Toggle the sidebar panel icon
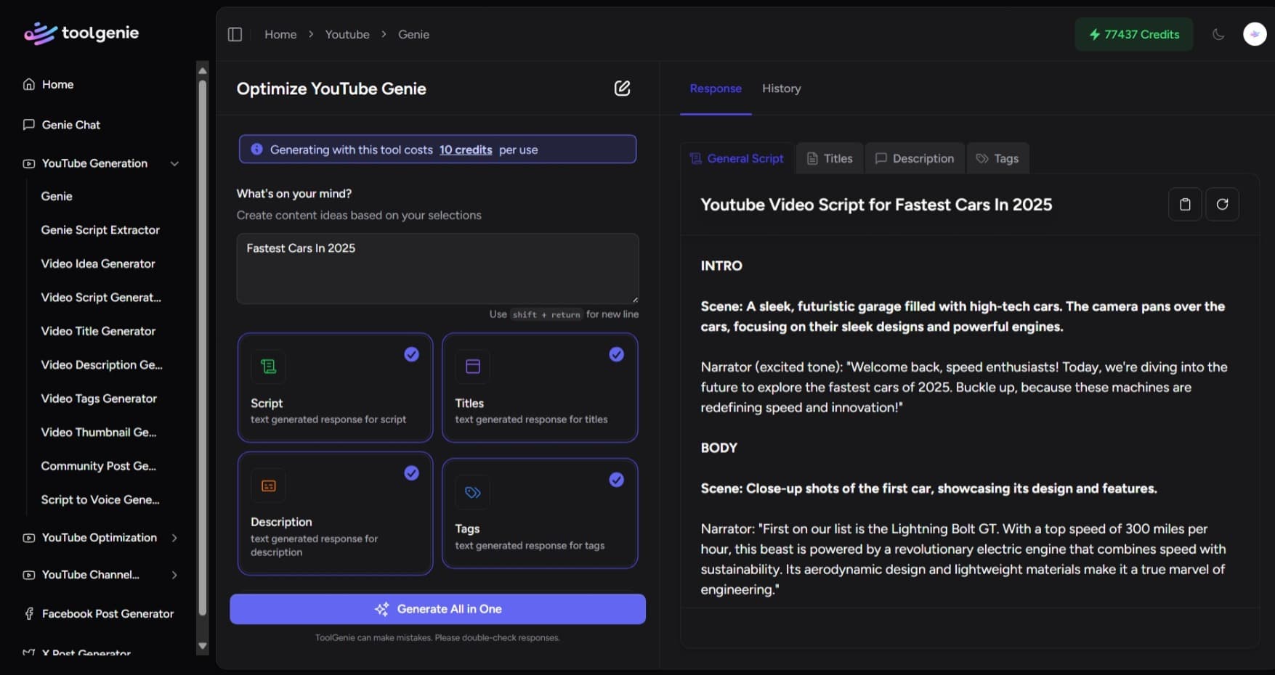This screenshot has height=675, width=1275. (x=235, y=34)
